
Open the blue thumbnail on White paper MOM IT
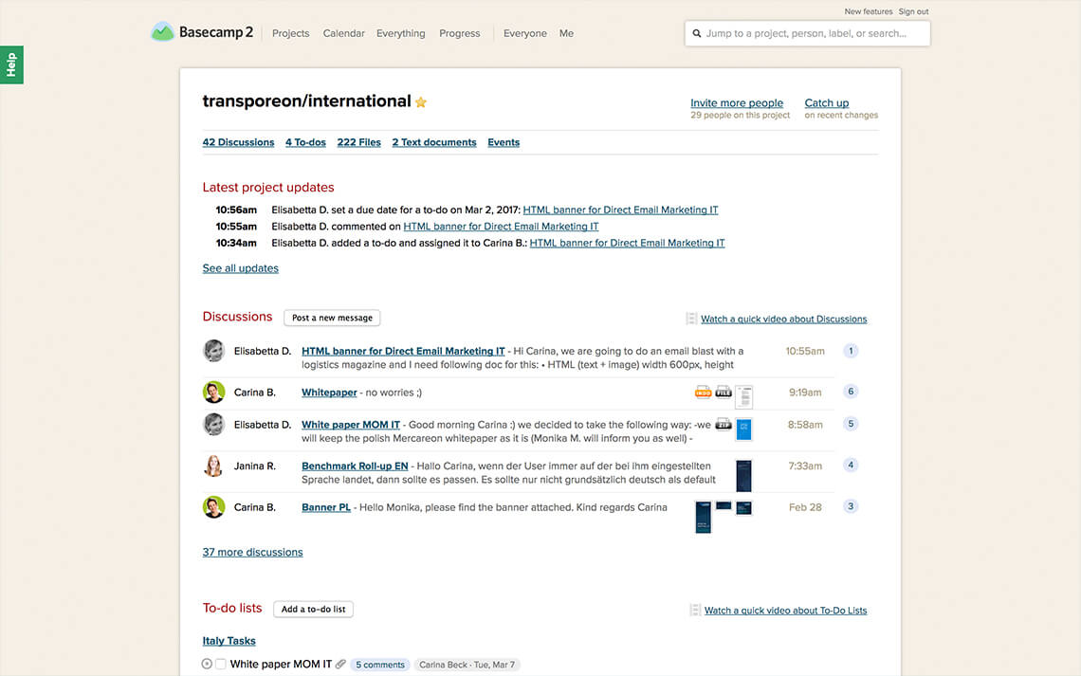pos(743,429)
